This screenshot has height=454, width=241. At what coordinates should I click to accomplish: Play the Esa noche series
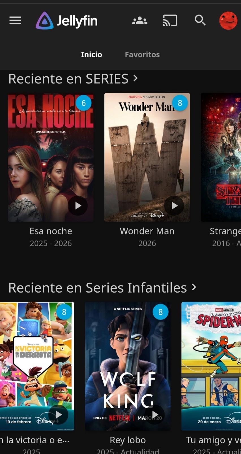point(78,206)
